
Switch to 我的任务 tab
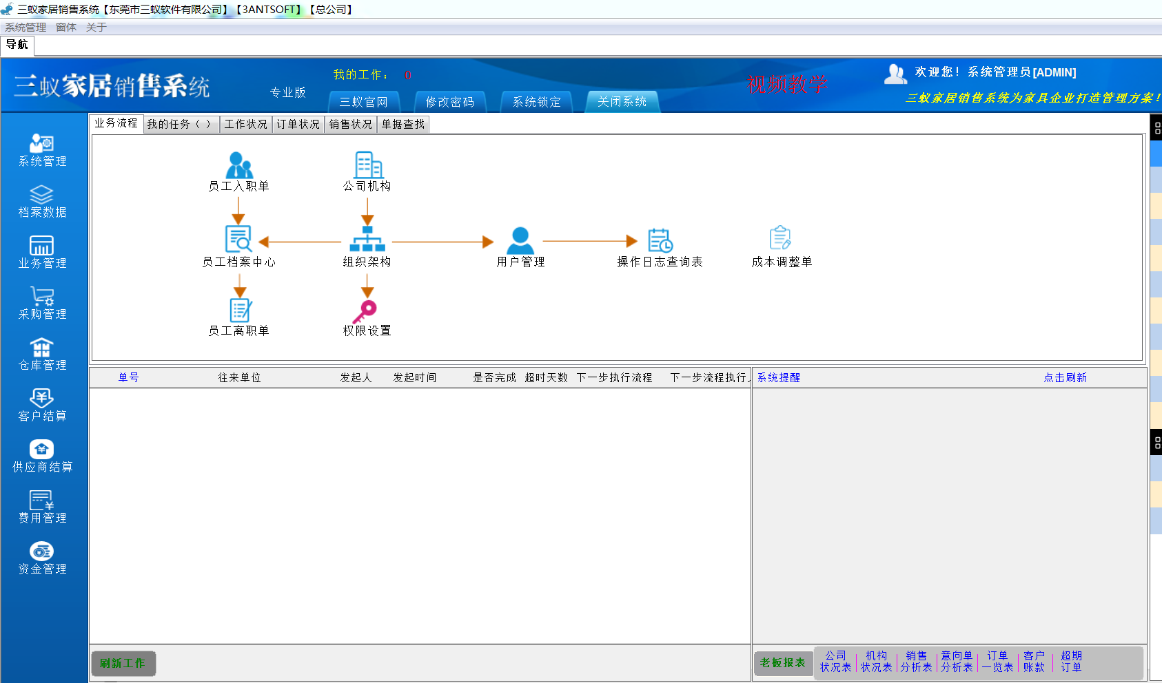coord(181,124)
